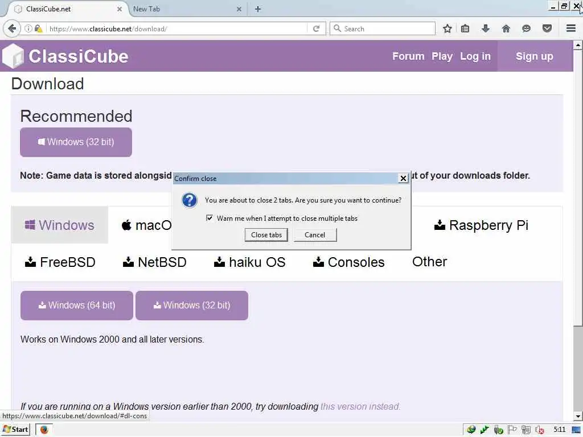583x437 pixels.
Task: Click the question mark icon in the dialog
Action: (189, 200)
